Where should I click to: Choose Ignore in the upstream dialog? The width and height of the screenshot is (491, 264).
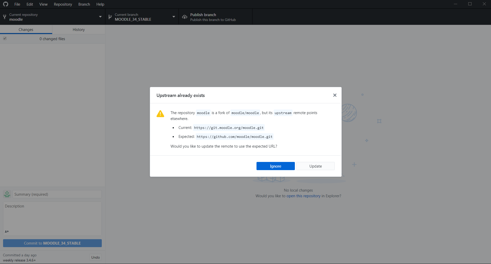coord(276,166)
